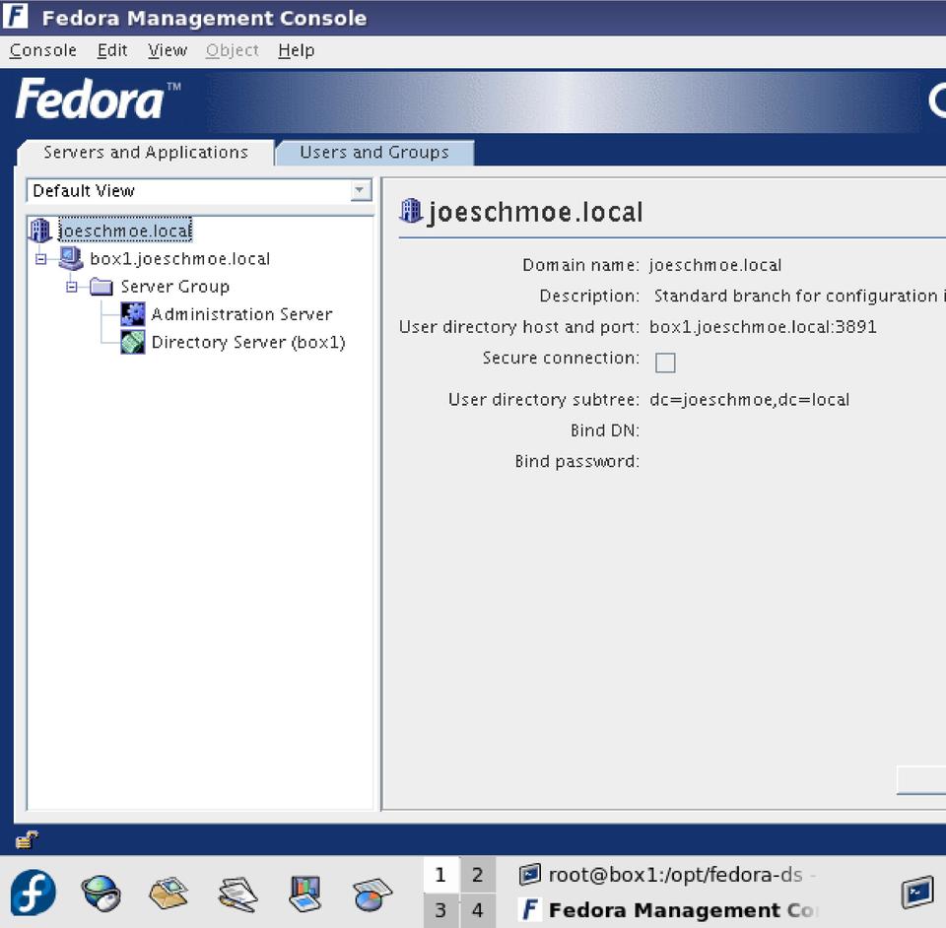Select joeschmoe.local domain in the tree
946x928 pixels.
click(x=125, y=231)
